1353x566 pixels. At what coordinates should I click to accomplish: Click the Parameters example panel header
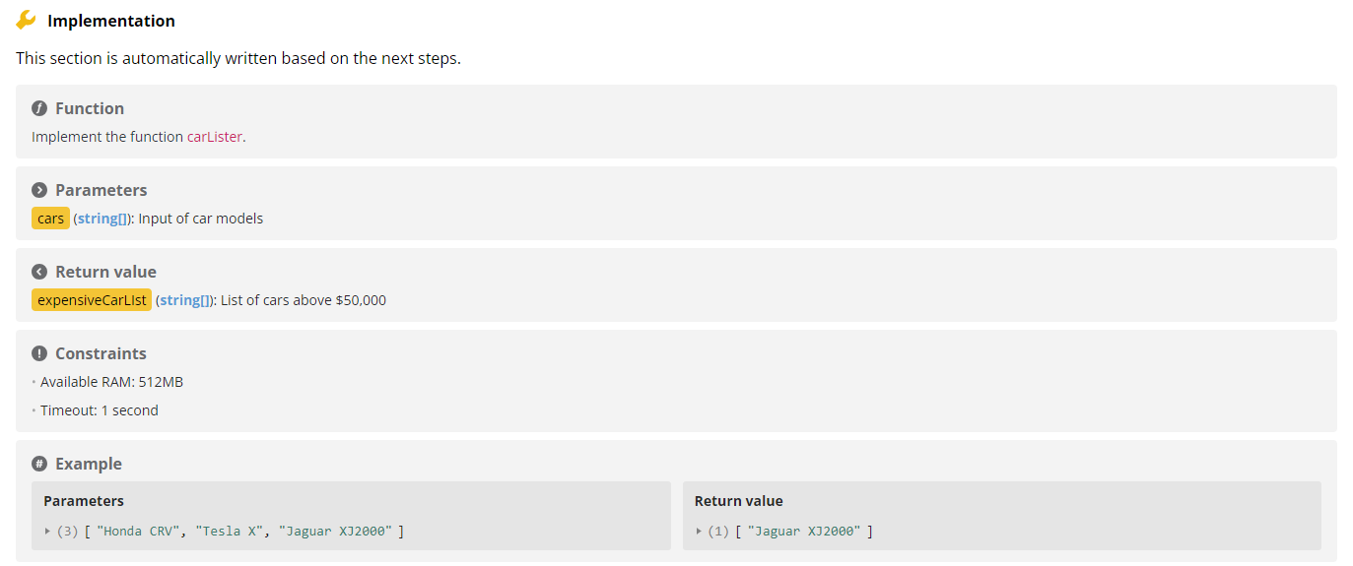pos(84,501)
